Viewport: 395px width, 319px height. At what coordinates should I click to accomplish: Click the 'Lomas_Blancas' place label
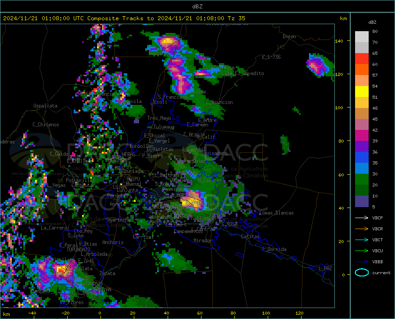coord(276,213)
